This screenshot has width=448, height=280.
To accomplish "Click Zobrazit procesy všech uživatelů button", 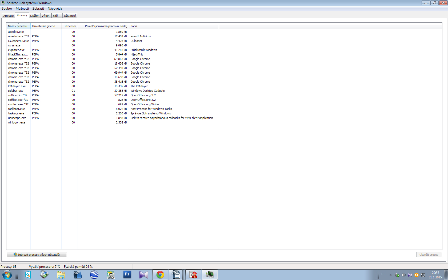I will click(37, 255).
